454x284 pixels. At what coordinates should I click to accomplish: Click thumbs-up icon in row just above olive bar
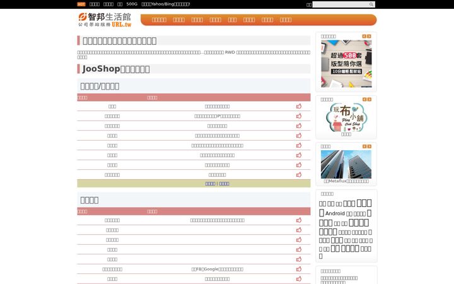tap(299, 174)
